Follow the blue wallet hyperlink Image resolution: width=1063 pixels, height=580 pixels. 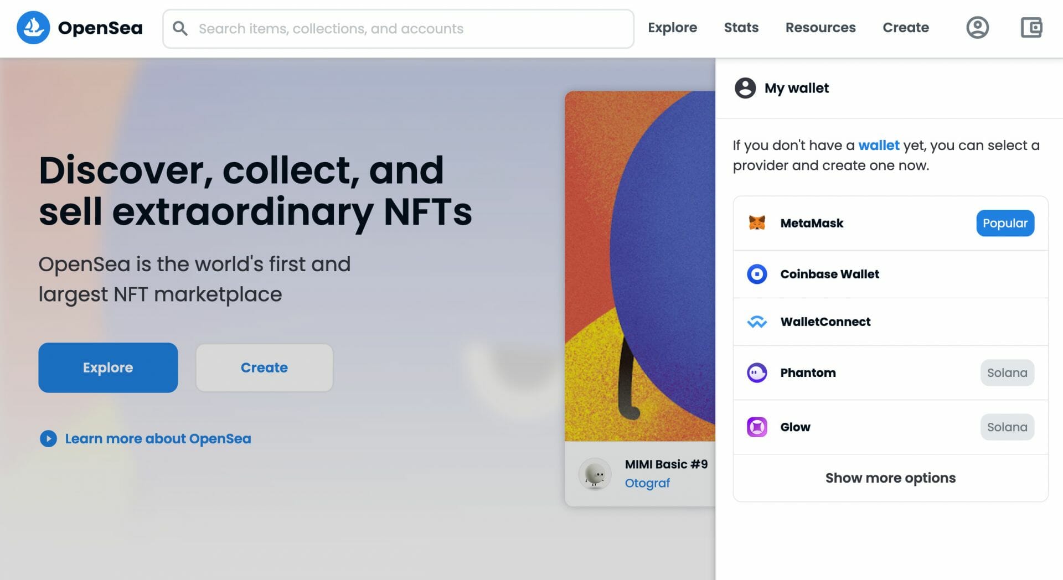coord(879,145)
